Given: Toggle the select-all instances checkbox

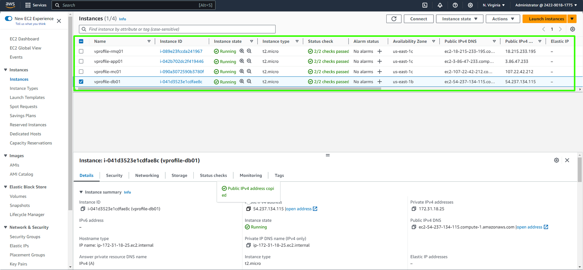Looking at the screenshot, I should (81, 41).
